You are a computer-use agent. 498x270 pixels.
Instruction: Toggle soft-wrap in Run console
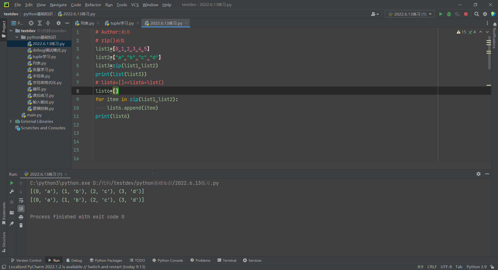(21, 200)
